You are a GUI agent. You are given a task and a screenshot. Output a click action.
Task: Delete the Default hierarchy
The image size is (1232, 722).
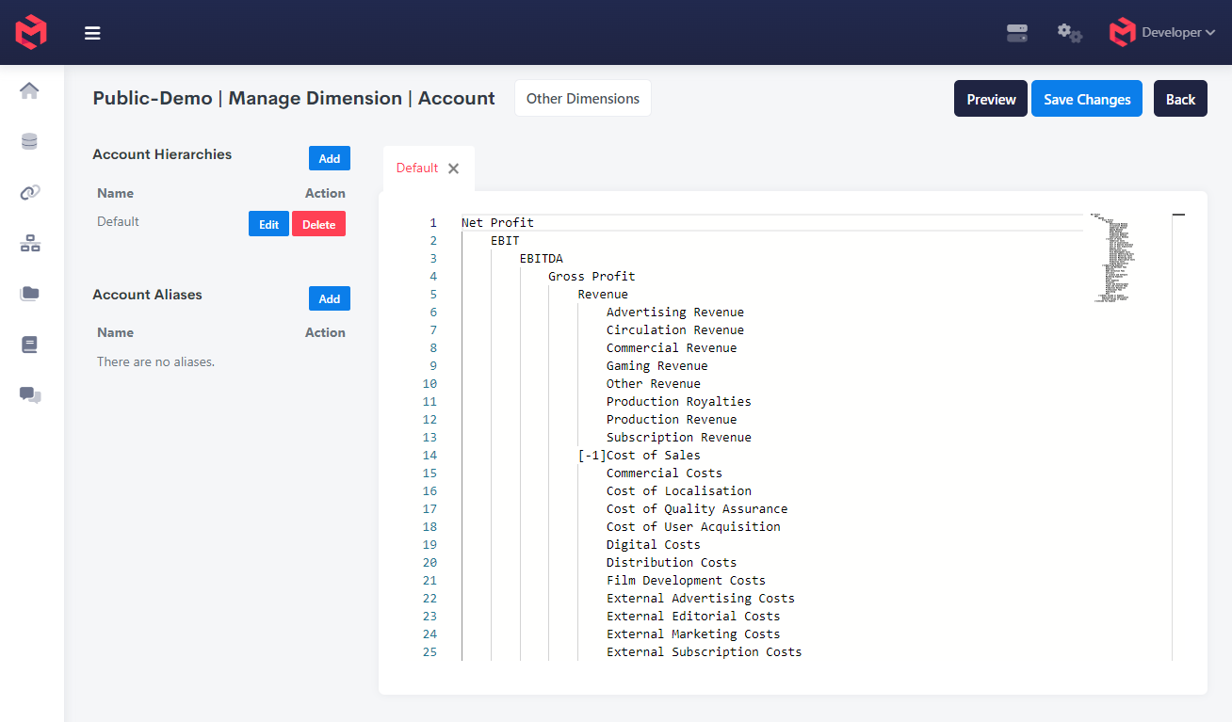pyautogui.click(x=318, y=224)
